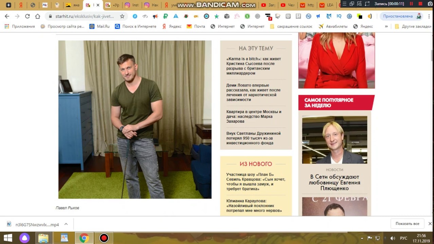Image resolution: width=434 pixels, height=244 pixels.
Task: Switch to the 'яна' tab
Action: point(73,5)
